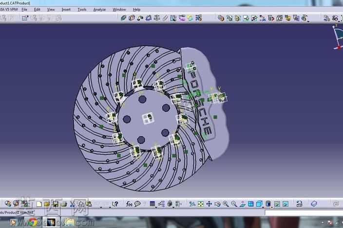Open the File menu

24,10
